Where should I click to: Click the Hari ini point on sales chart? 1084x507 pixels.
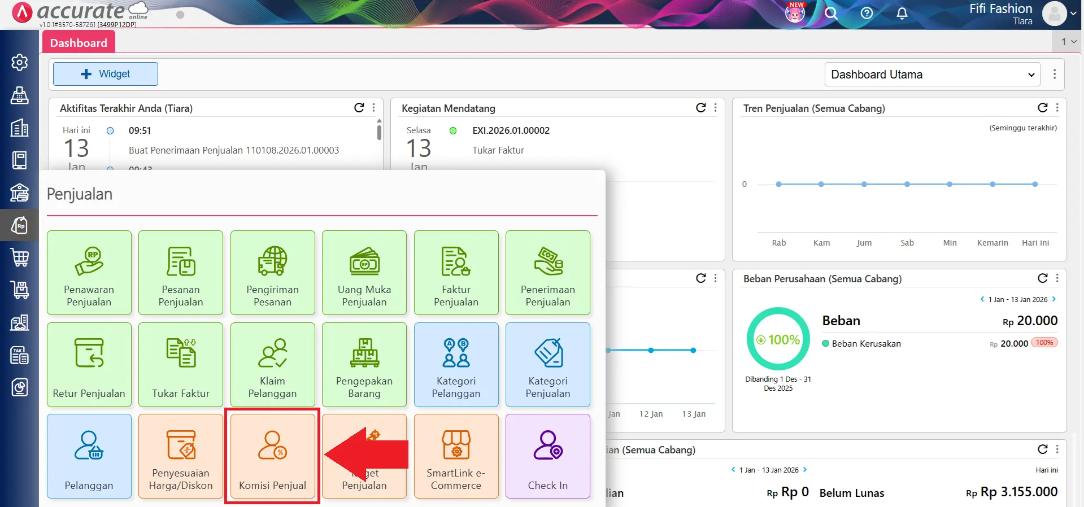tap(1035, 184)
